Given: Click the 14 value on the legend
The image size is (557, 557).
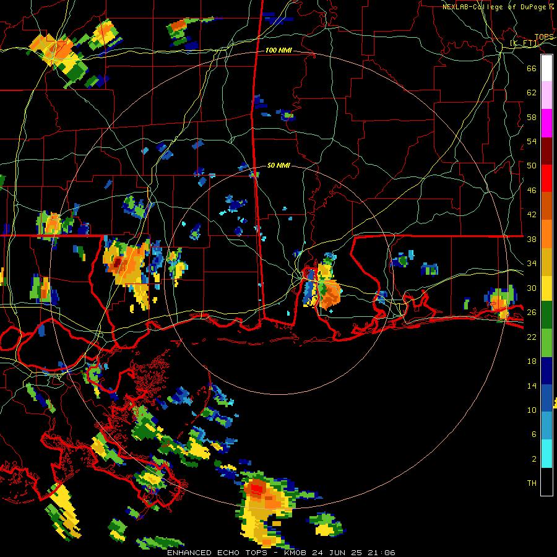Looking at the screenshot, I should click(x=532, y=386).
